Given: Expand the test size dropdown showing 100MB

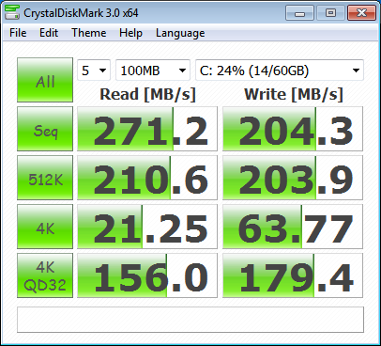Looking at the screenshot, I should pyautogui.click(x=153, y=71).
